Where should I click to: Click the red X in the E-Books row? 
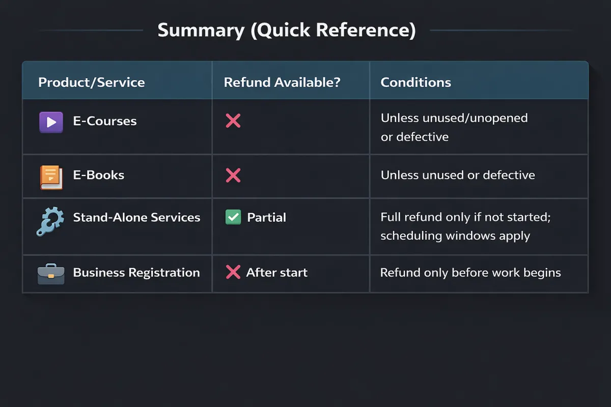233,176
